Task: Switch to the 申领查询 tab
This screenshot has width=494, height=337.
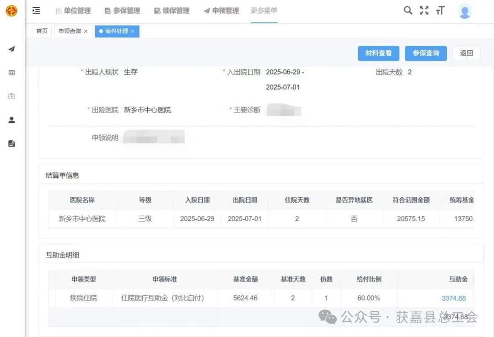Action: pyautogui.click(x=70, y=31)
